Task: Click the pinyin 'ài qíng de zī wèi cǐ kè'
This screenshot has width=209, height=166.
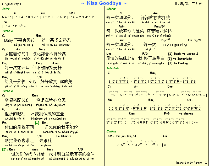Action: pyautogui.click(x=121, y=63)
